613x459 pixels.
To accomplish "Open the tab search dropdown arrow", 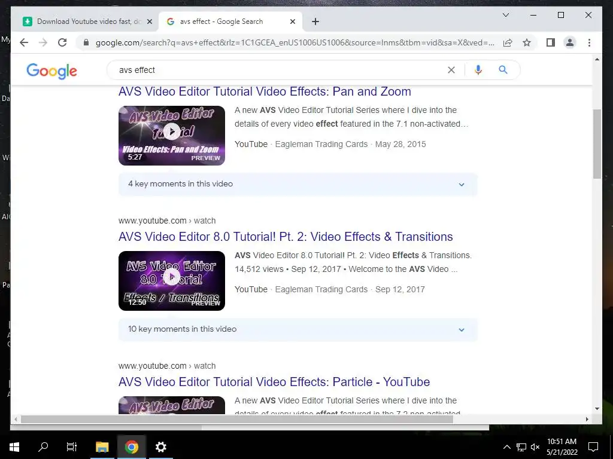I will point(505,15).
